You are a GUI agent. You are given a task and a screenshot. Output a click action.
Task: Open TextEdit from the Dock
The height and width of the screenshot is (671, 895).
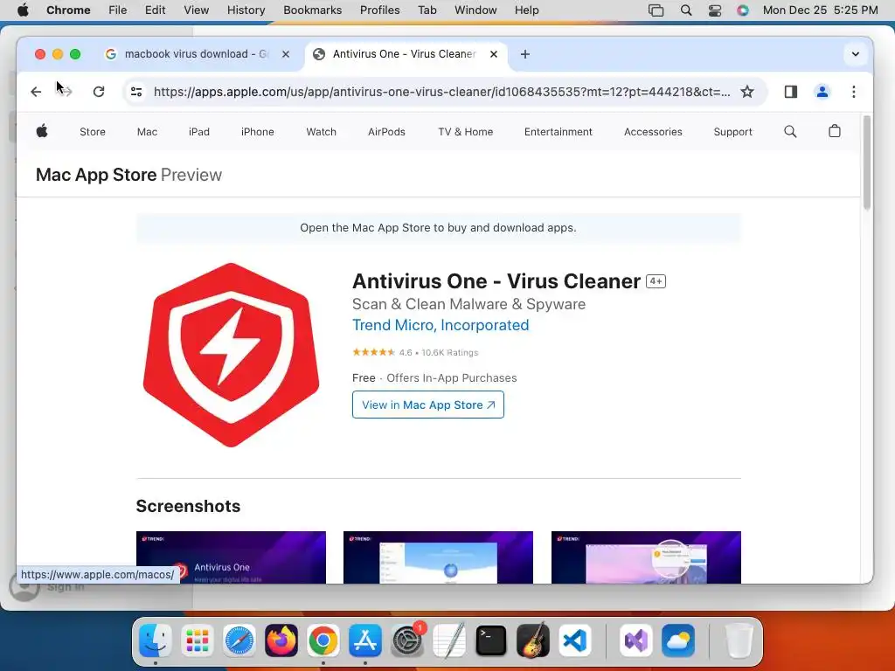pos(449,640)
